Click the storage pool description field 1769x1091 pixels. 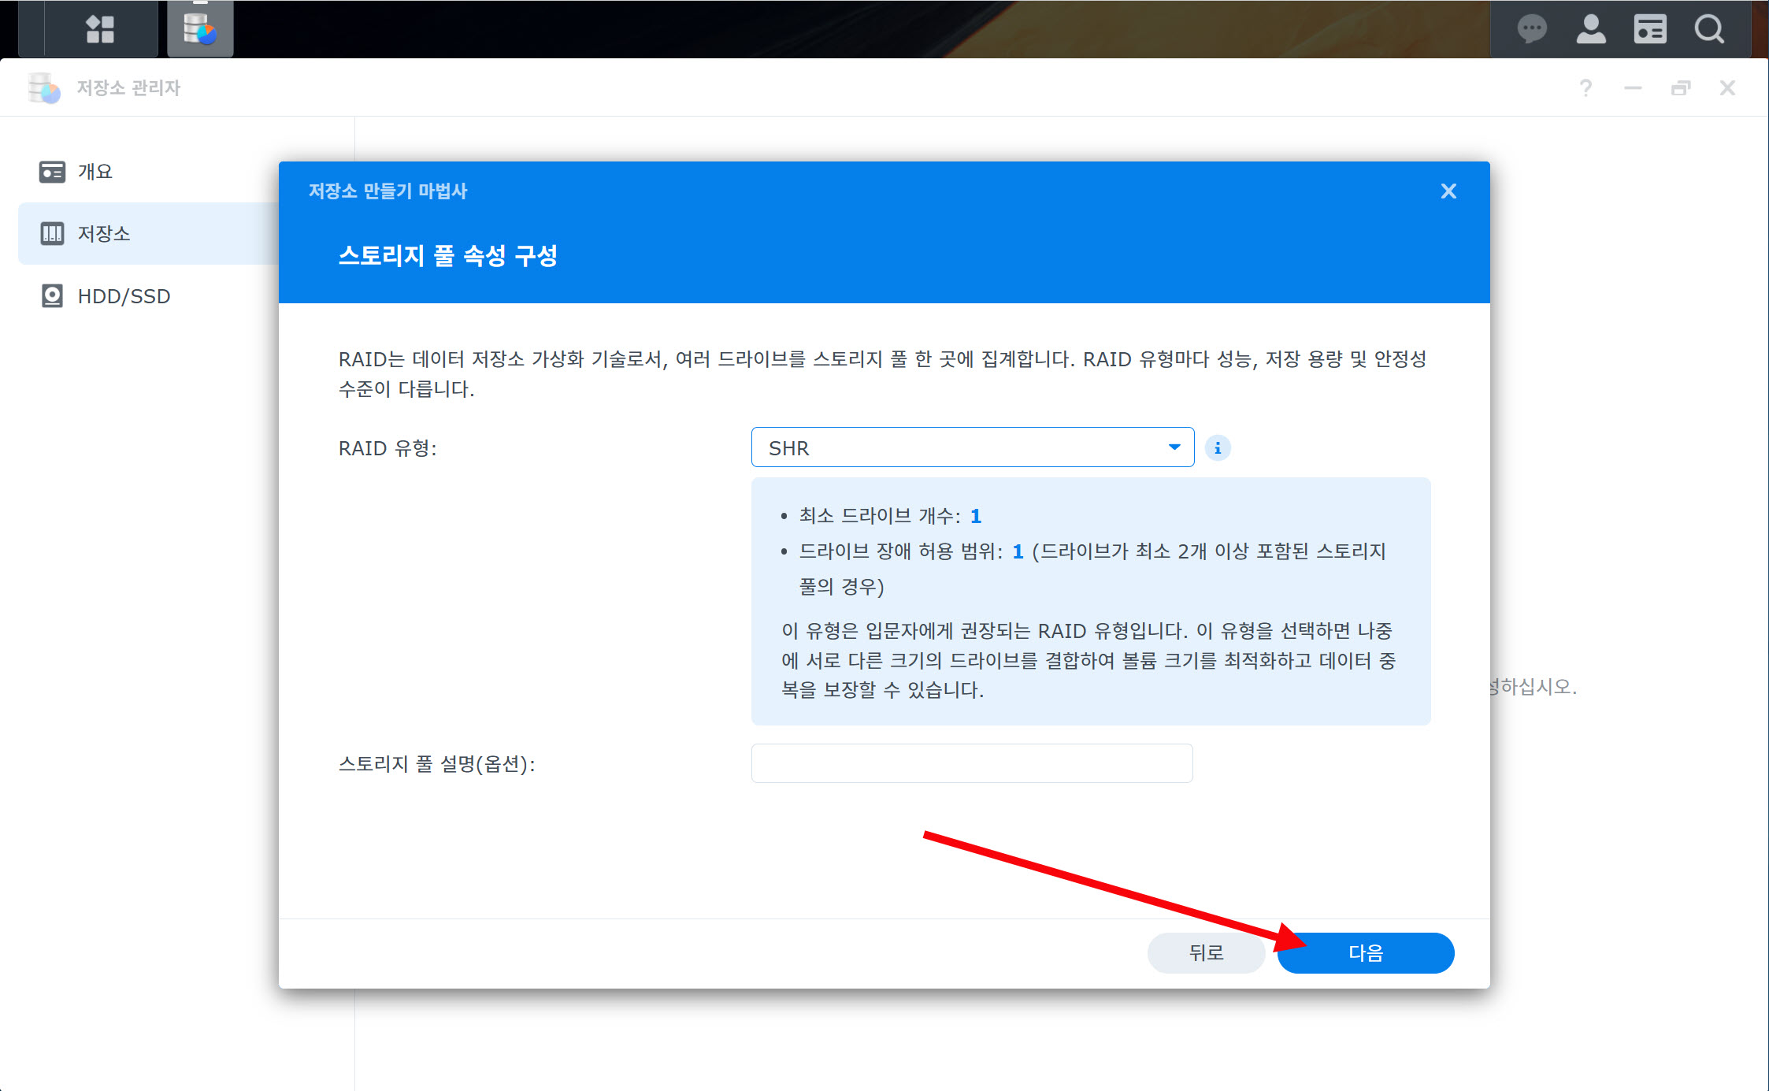(x=971, y=763)
